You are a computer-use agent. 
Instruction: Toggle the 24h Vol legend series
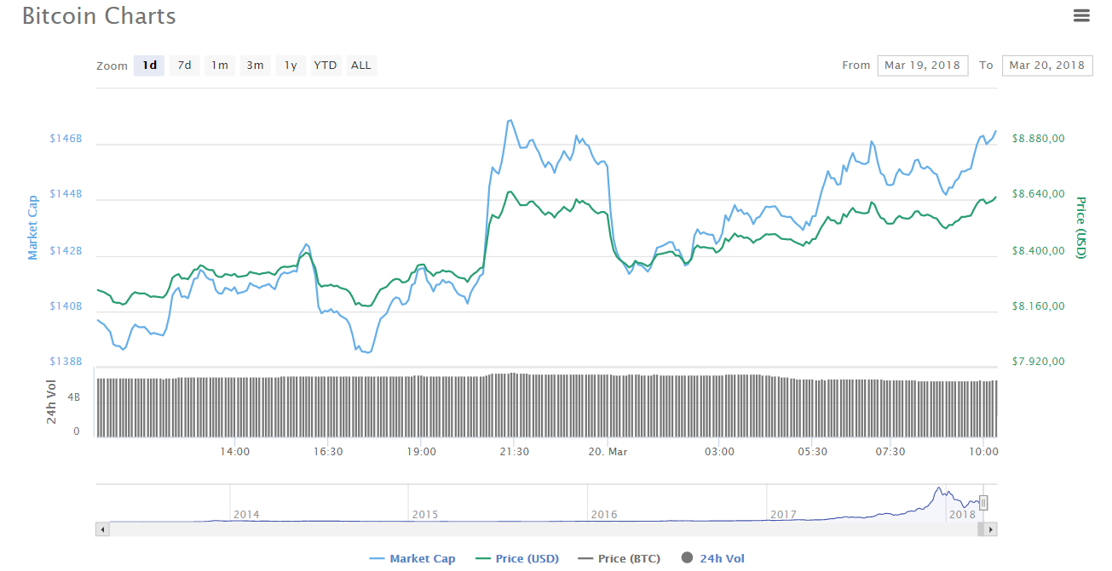pos(712,559)
